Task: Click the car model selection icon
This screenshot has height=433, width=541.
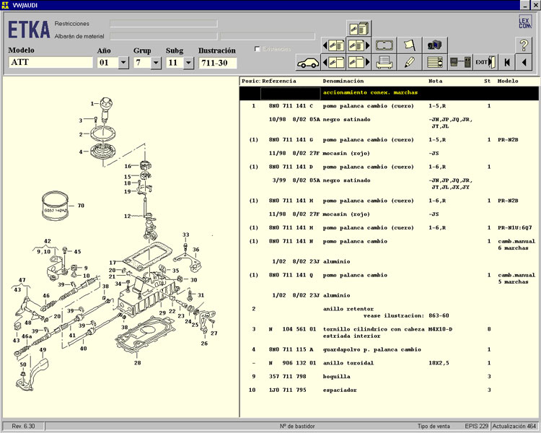Action: (308, 63)
